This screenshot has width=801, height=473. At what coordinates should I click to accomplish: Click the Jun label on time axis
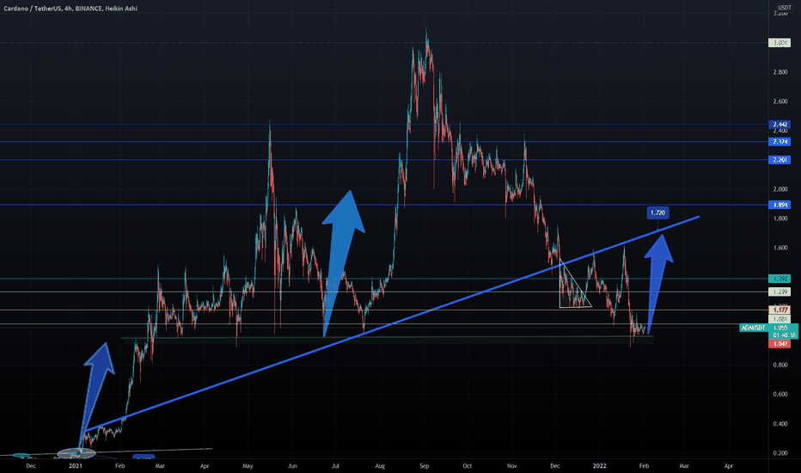(x=292, y=466)
